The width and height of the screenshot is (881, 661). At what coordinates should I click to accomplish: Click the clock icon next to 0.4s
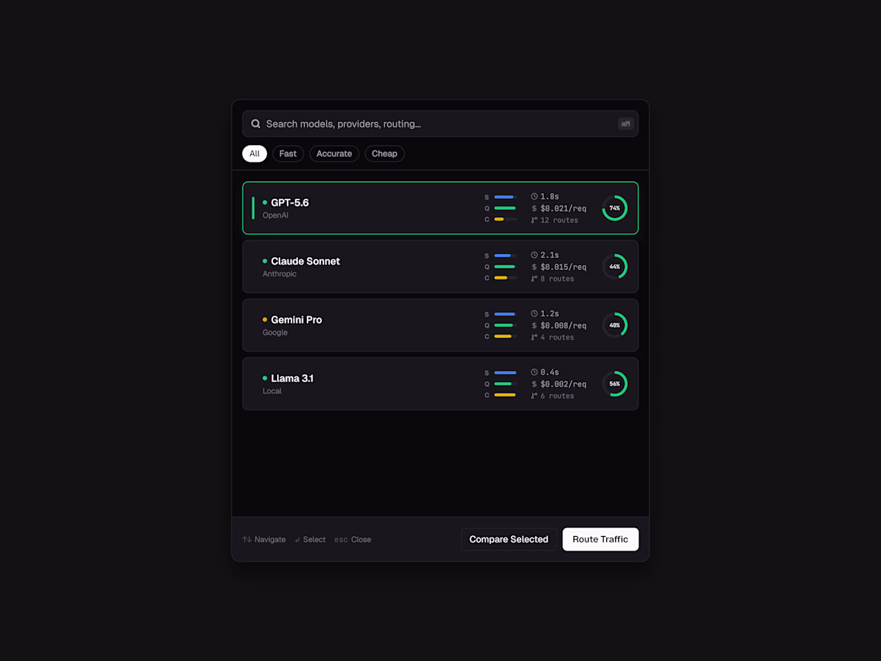point(534,372)
